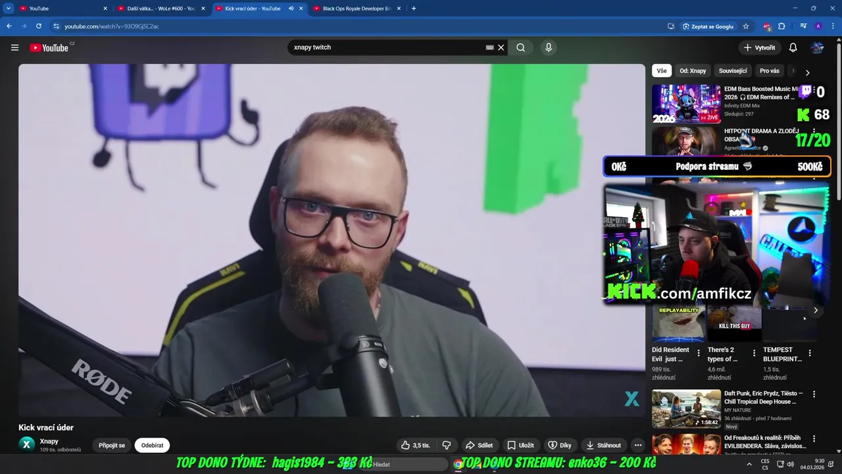Open the Chrome three-dot menu

[832, 26]
